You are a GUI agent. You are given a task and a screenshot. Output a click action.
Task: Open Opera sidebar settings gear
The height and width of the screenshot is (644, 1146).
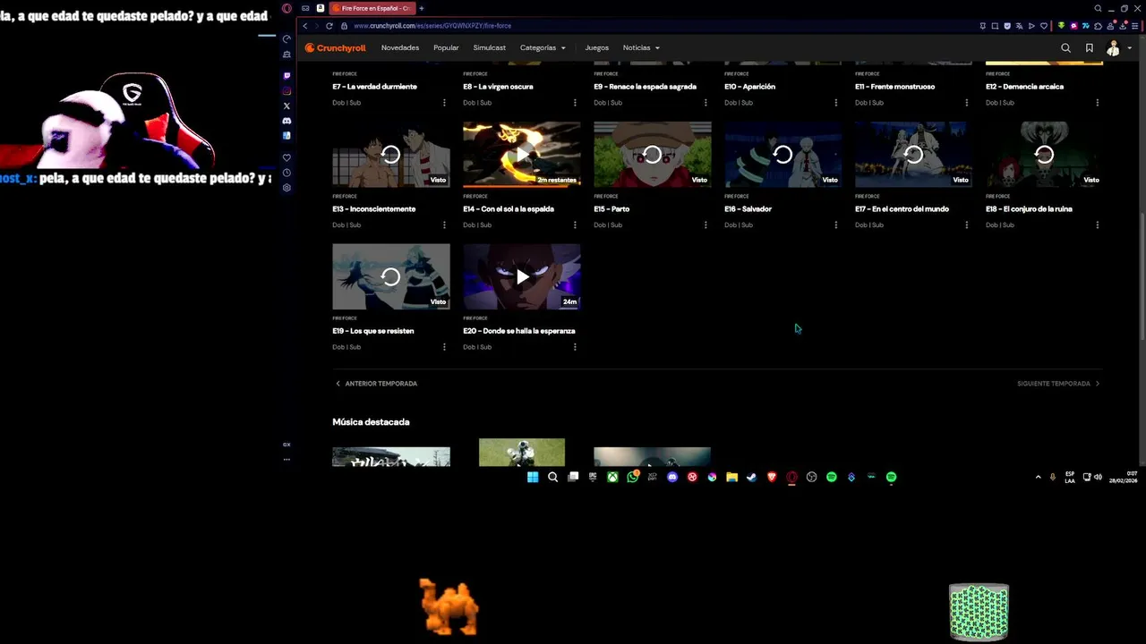click(286, 188)
